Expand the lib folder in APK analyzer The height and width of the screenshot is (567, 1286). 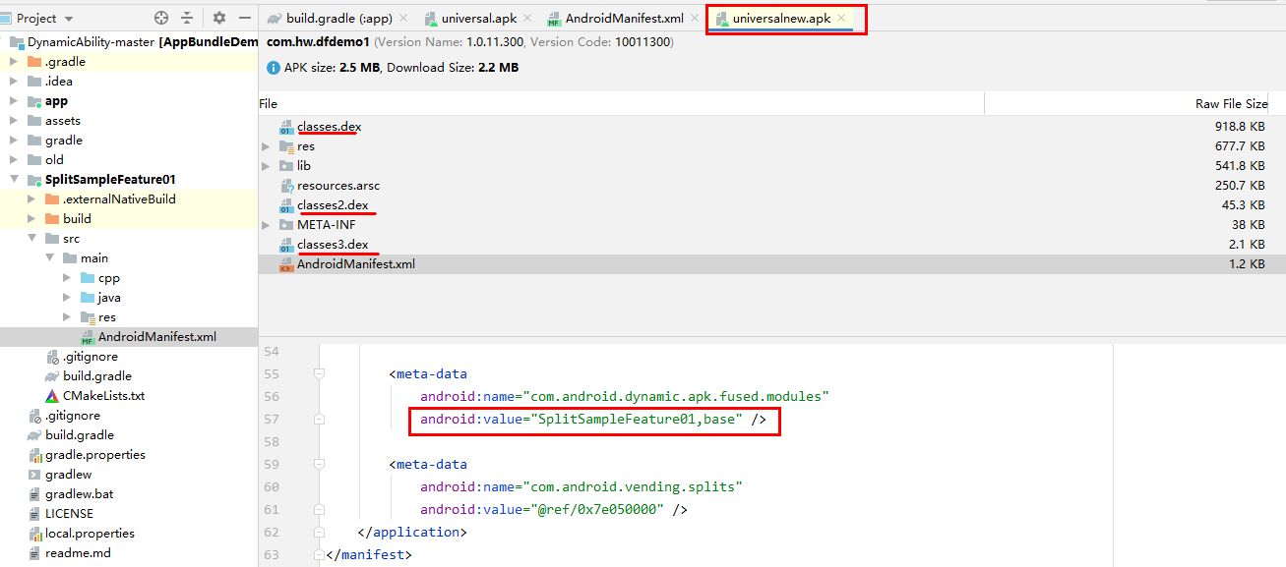click(x=267, y=166)
